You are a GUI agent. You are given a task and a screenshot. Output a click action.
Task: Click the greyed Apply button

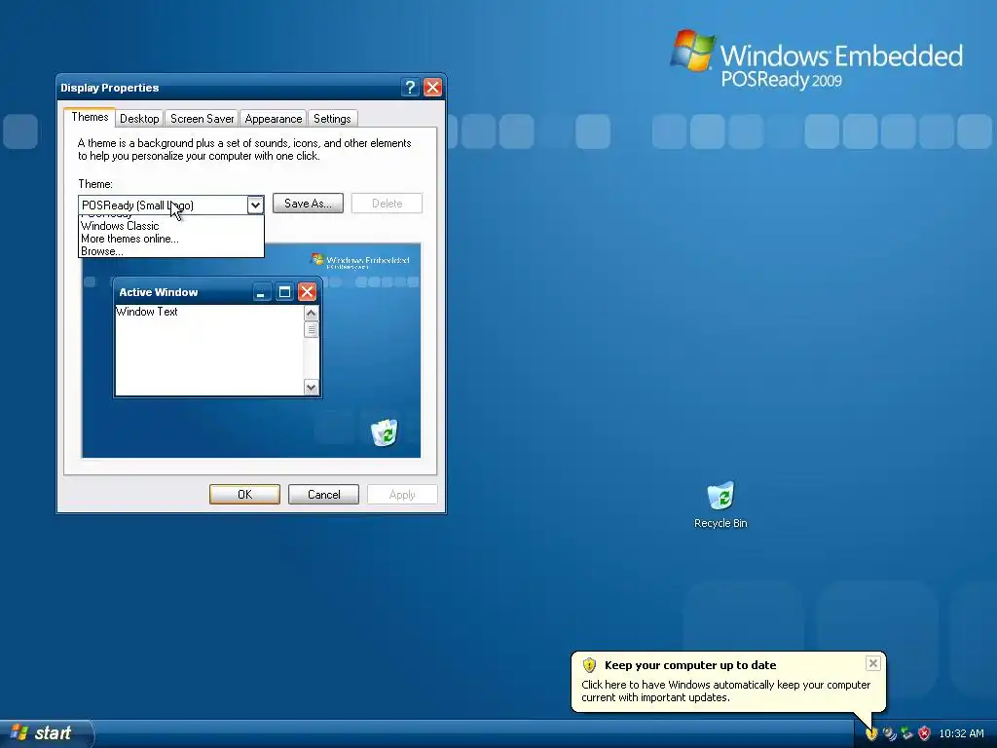pyautogui.click(x=402, y=494)
